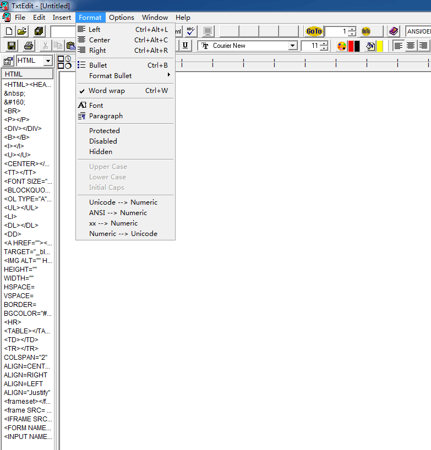Insert the <HR> tag from list

[13, 322]
